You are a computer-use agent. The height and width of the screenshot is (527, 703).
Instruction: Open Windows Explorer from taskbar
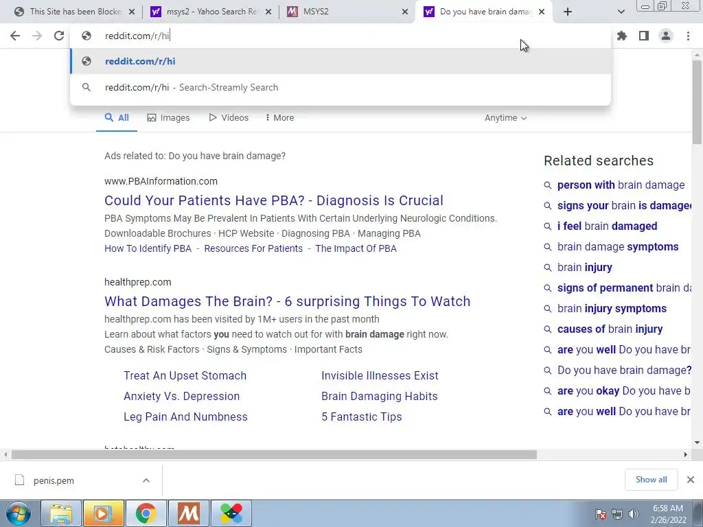point(61,513)
